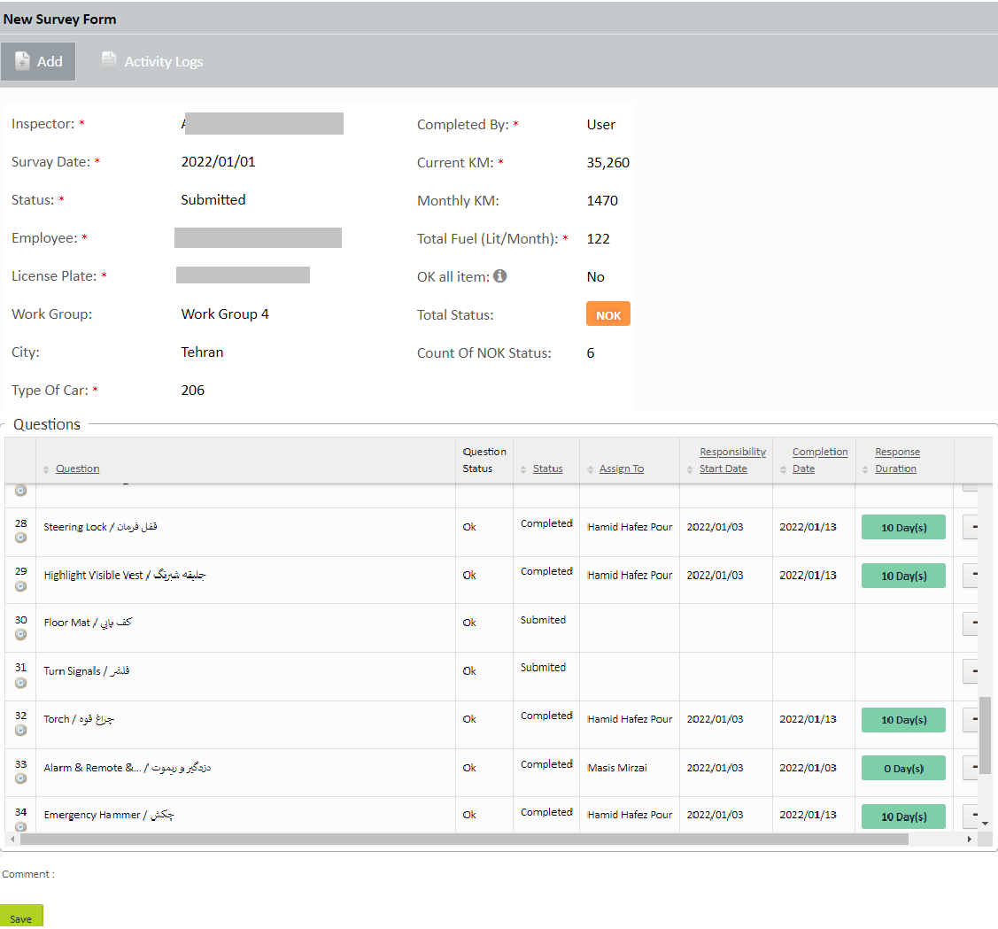Screen dimensions: 998x929
Task: Click round clock icon under row 29
Action: point(21,585)
